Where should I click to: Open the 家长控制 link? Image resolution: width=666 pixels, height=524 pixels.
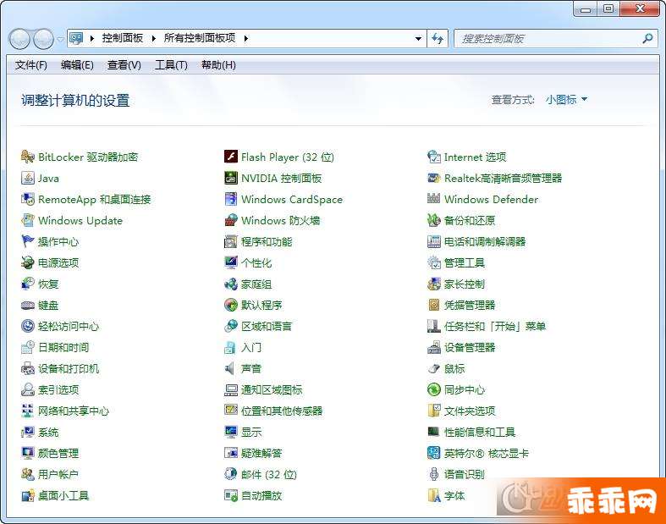tap(465, 284)
